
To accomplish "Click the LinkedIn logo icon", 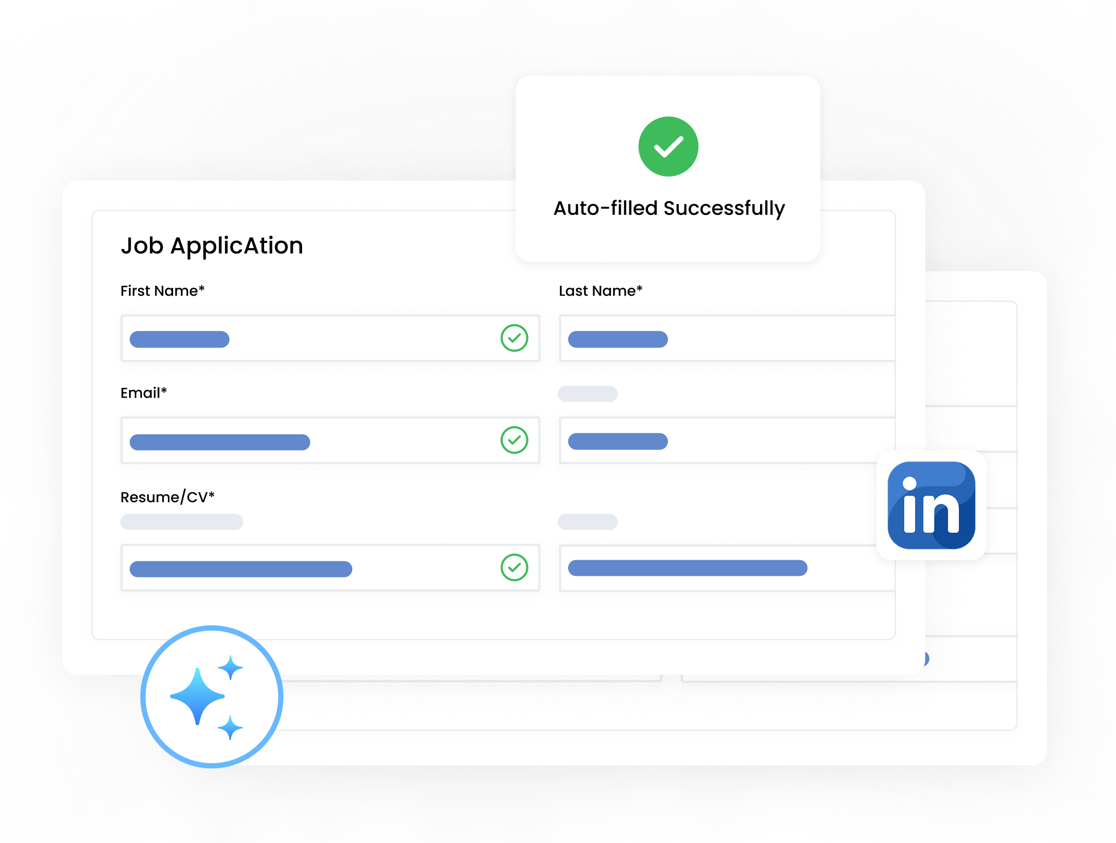I will [931, 505].
